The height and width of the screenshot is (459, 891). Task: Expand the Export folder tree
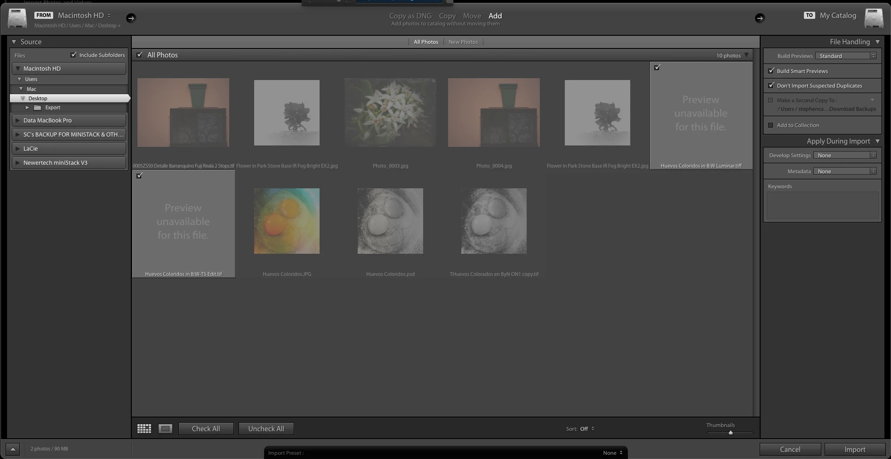(27, 107)
